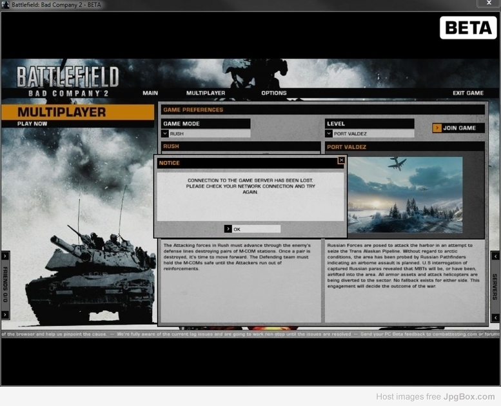The height and width of the screenshot is (406, 501).
Task: Open the PORT VALDEZ level combo box
Action: tap(369, 133)
